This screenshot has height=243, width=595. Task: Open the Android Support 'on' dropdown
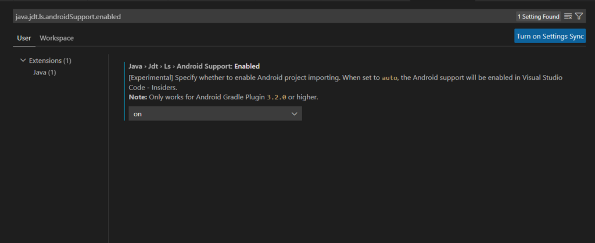tap(215, 114)
